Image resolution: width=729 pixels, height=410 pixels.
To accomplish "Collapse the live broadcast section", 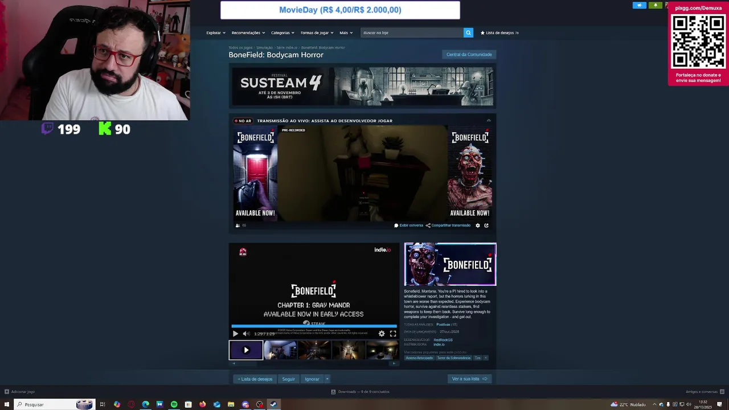I will tap(489, 121).
